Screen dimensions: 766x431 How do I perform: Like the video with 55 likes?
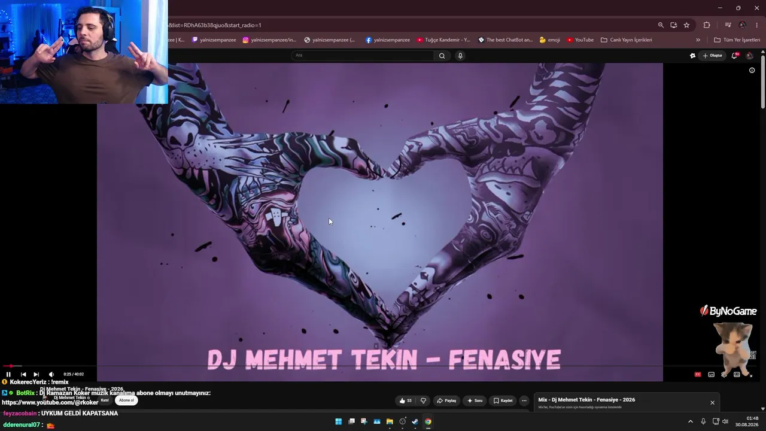click(406, 400)
